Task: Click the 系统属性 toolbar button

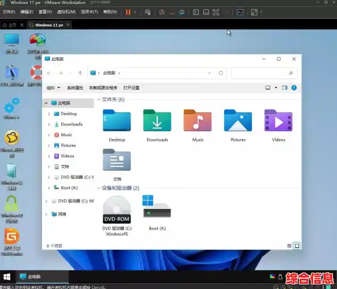Action: [75, 88]
